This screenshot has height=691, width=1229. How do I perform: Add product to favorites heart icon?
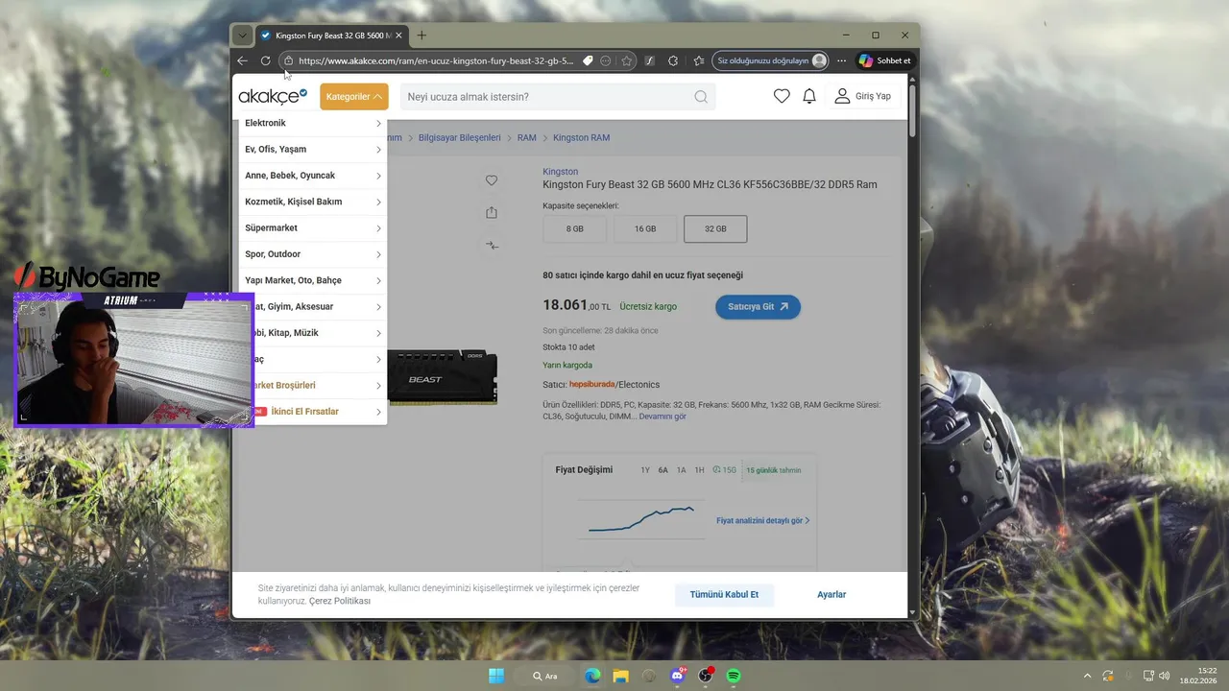(492, 180)
